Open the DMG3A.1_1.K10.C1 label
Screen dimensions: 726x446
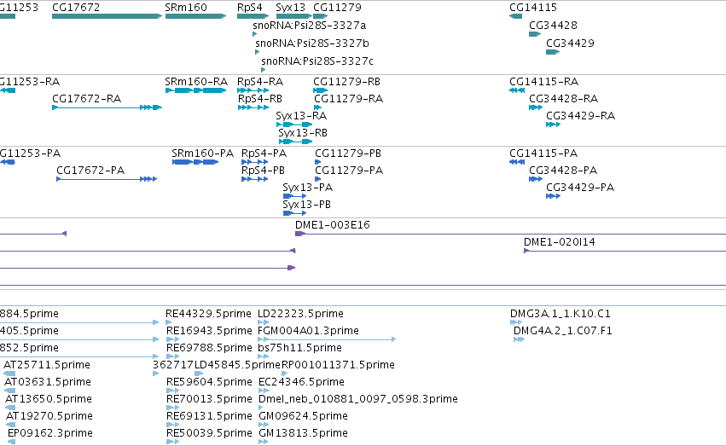click(x=560, y=314)
